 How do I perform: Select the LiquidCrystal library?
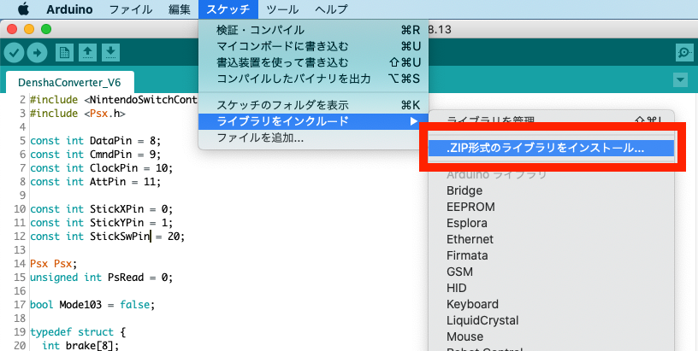coord(551,320)
